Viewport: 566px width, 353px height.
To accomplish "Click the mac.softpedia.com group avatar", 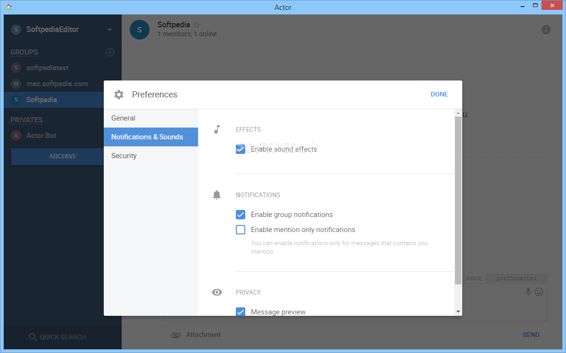I will (16, 84).
